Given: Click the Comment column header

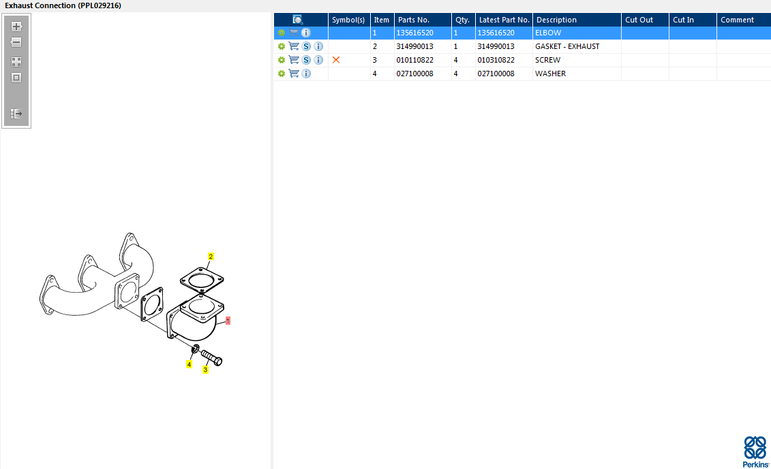Looking at the screenshot, I should (744, 20).
